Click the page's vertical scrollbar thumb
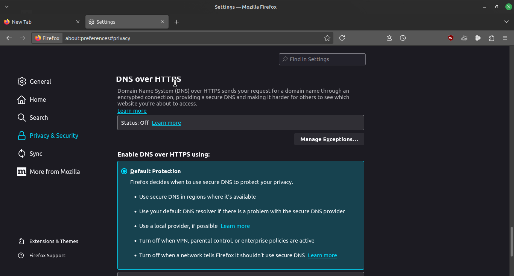The width and height of the screenshot is (514, 276). tap(511, 241)
